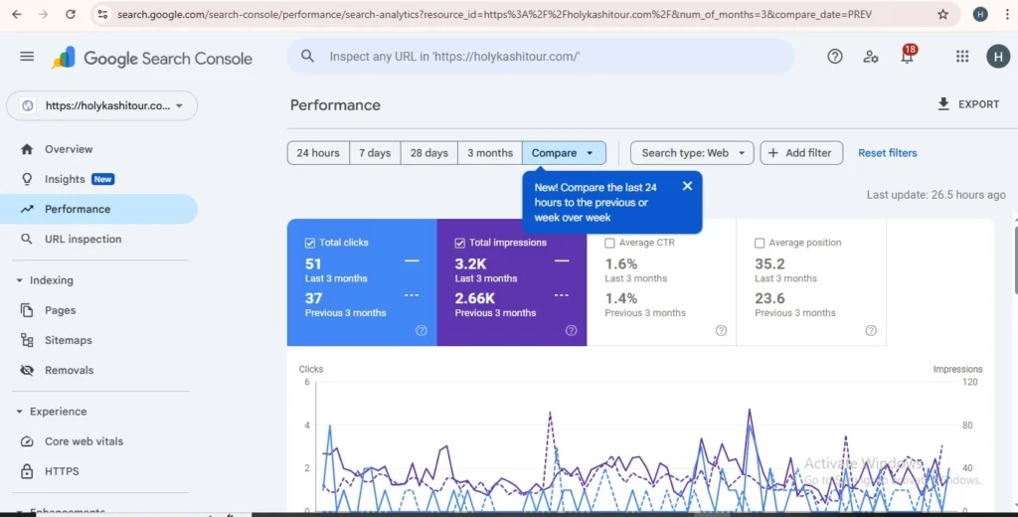Enable the Average CTR checkbox
The width and height of the screenshot is (1018, 517).
coord(609,243)
